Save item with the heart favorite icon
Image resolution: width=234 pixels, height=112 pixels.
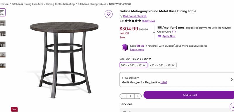pyautogui.click(x=109, y=14)
